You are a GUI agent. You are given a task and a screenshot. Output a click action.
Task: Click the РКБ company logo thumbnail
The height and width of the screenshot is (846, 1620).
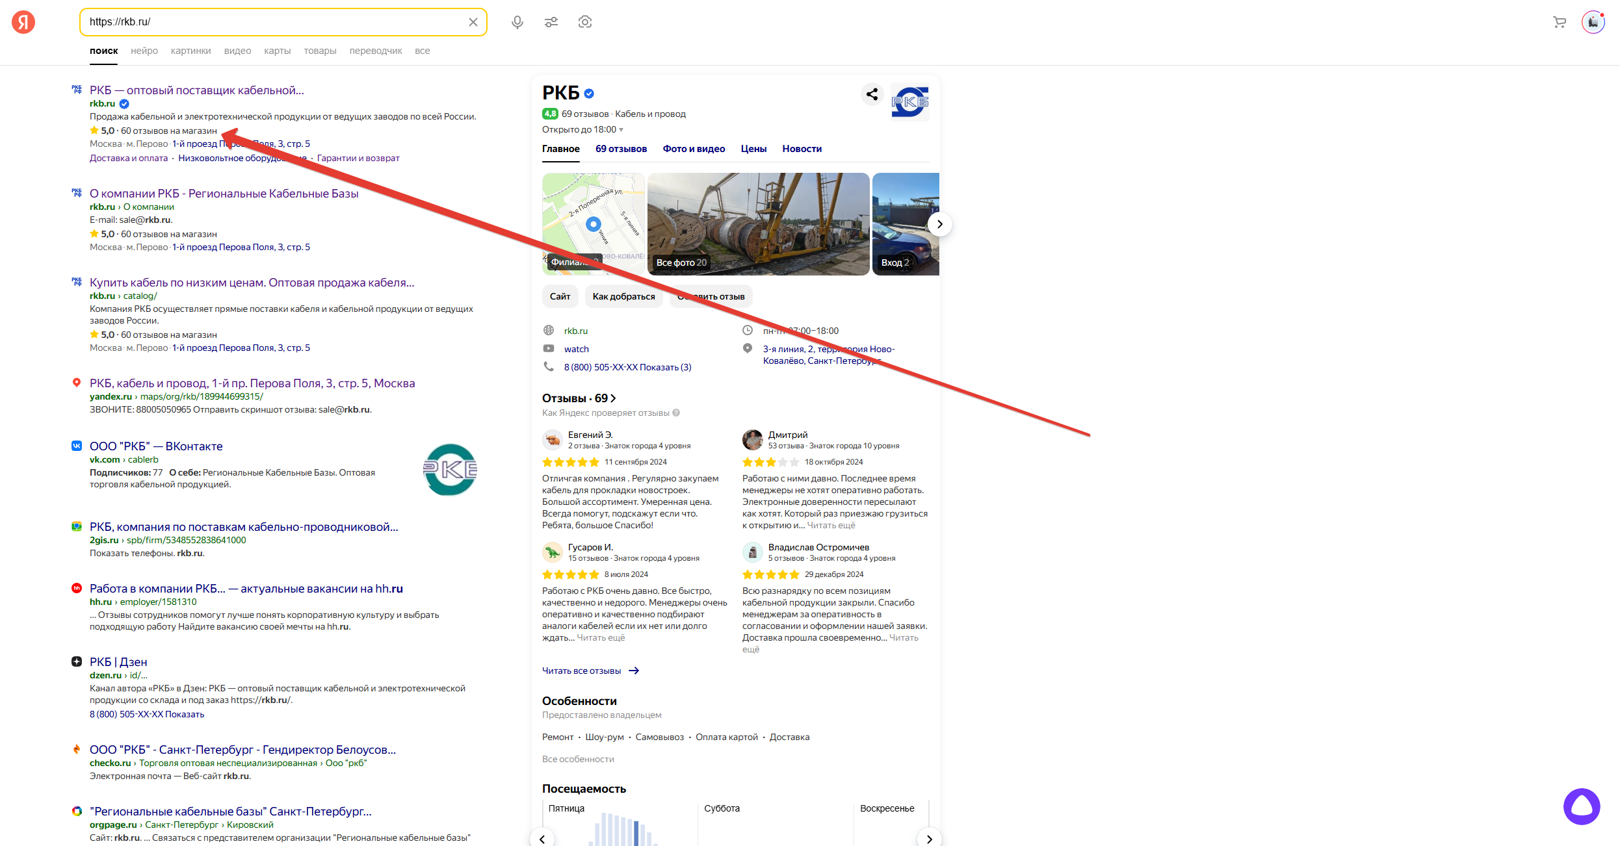[909, 102]
